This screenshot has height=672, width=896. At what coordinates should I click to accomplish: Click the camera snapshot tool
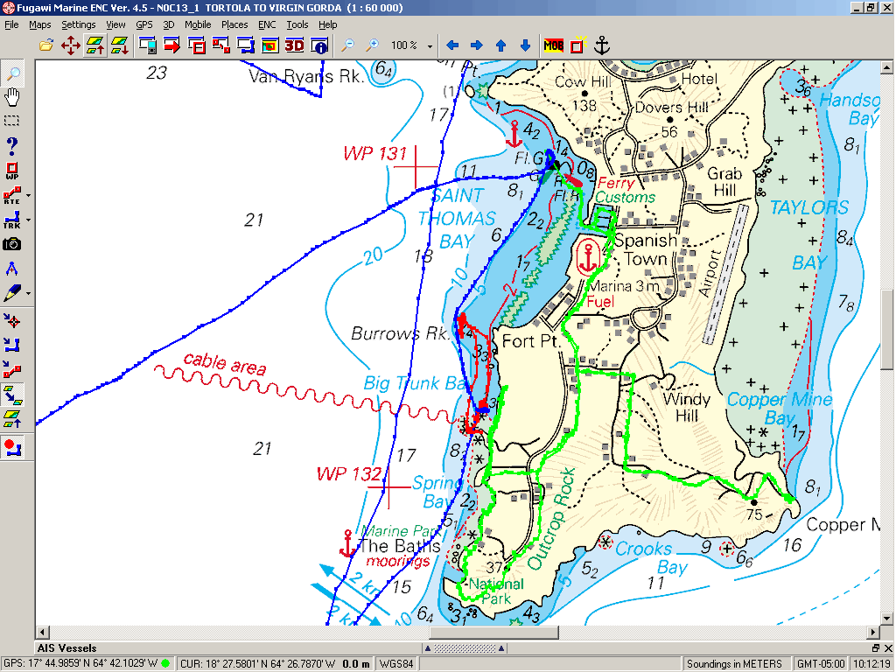12,245
